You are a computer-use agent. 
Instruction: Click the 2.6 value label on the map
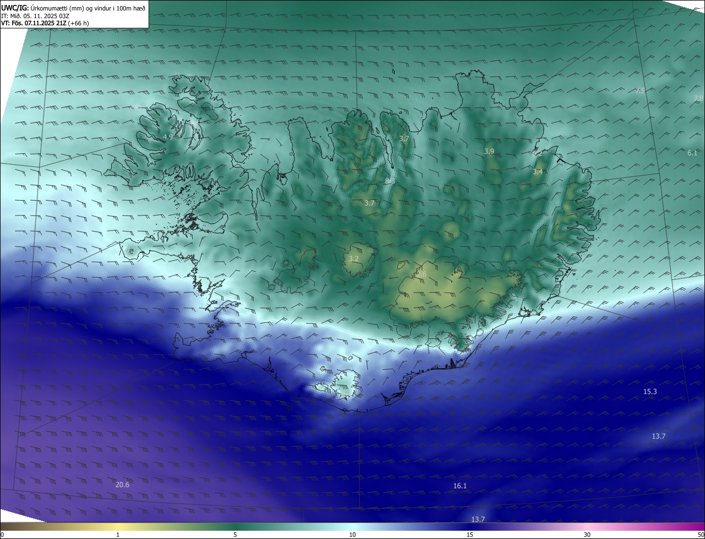(421, 274)
